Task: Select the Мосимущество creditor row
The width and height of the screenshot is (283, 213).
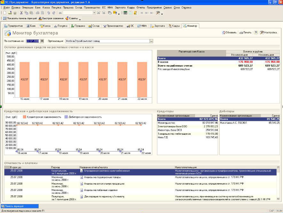Action: (x=187, y=123)
